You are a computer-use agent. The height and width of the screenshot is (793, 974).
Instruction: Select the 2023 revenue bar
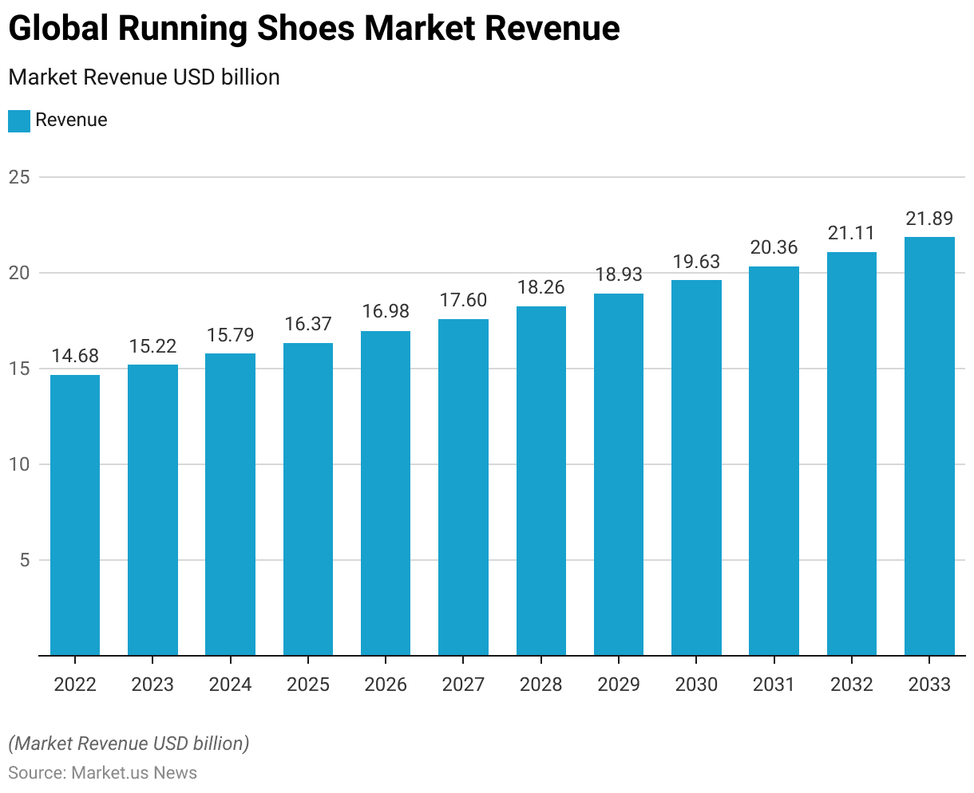[152, 511]
